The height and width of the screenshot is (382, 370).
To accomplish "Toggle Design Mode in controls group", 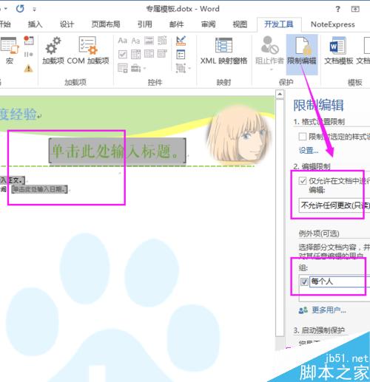I will coord(181,41).
